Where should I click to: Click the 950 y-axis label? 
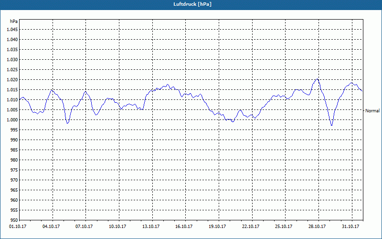(14, 220)
